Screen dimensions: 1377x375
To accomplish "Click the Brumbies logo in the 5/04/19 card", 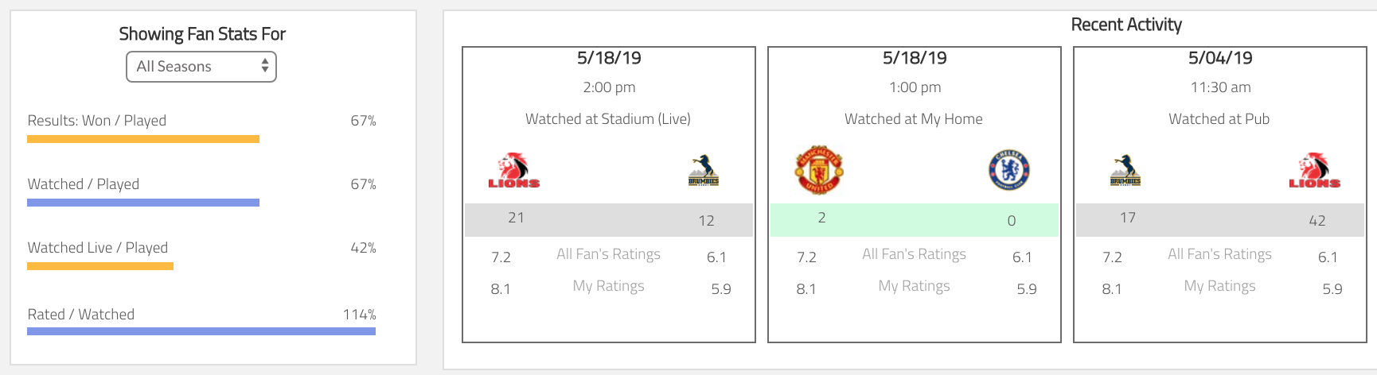I will 1125,171.
